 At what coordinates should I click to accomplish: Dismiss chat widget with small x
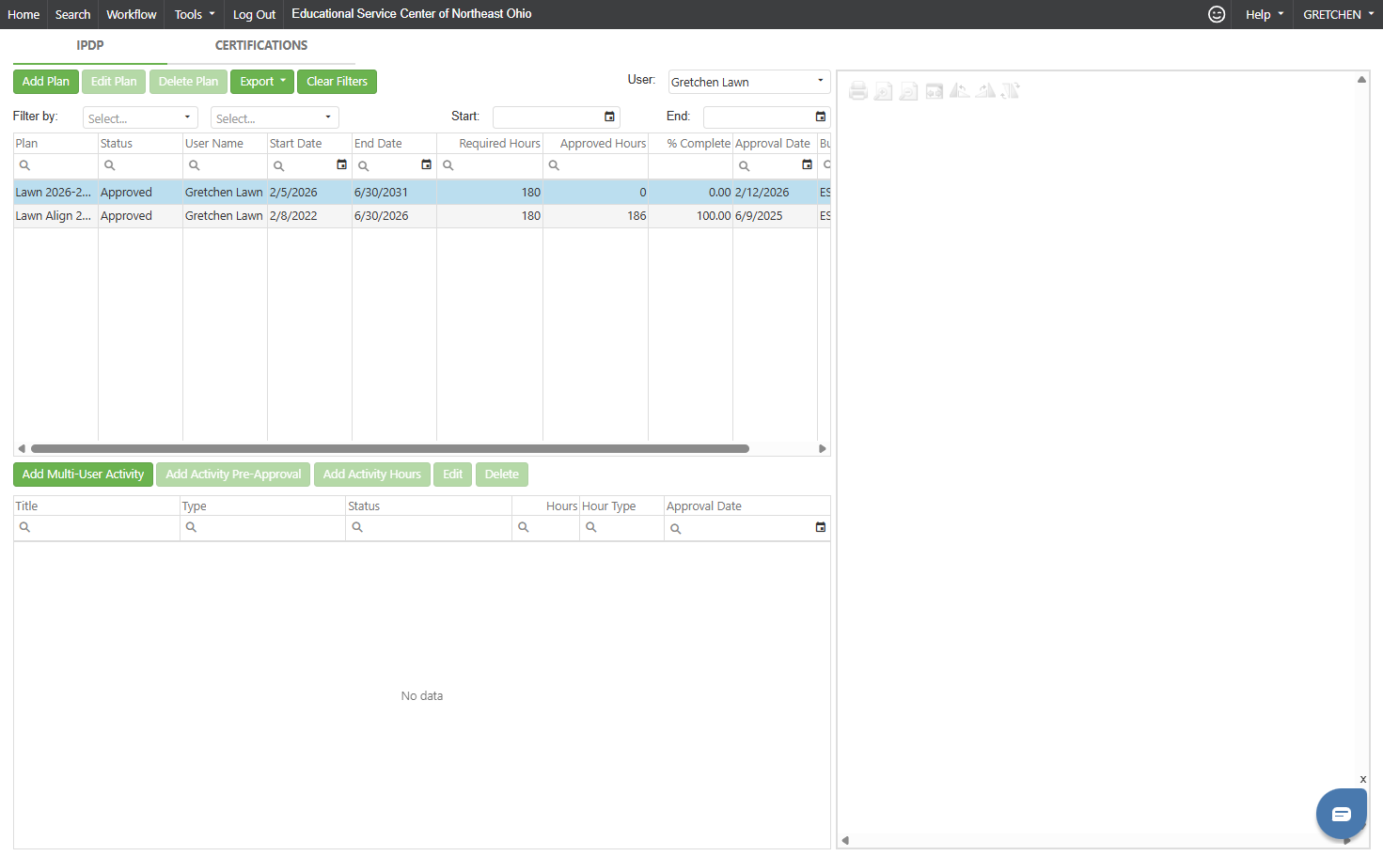tap(1362, 779)
